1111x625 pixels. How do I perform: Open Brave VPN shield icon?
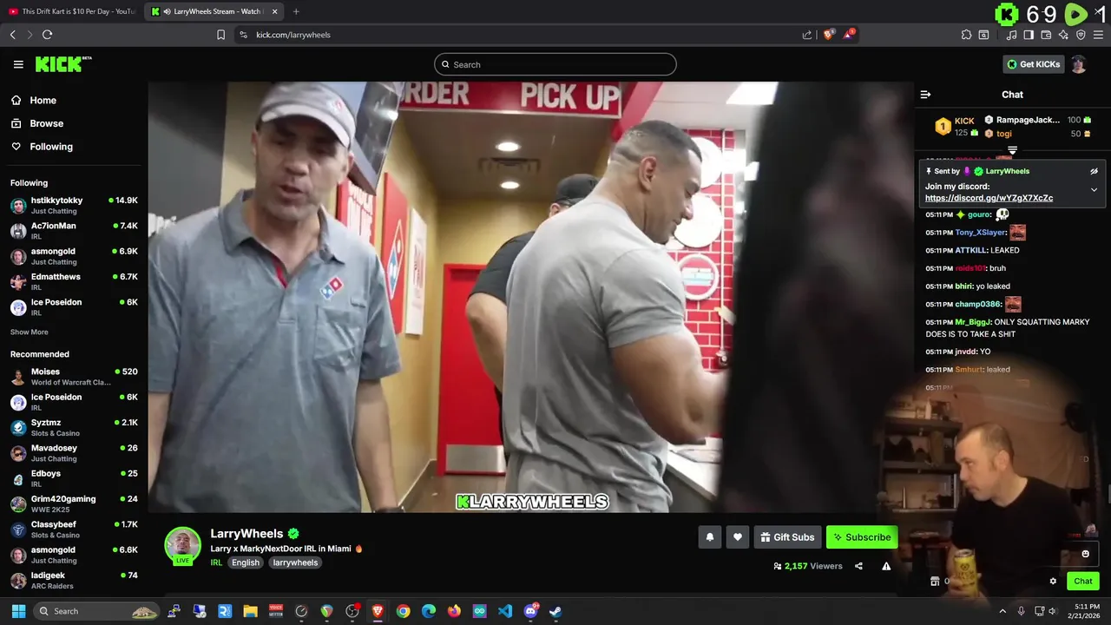[x=1081, y=35]
